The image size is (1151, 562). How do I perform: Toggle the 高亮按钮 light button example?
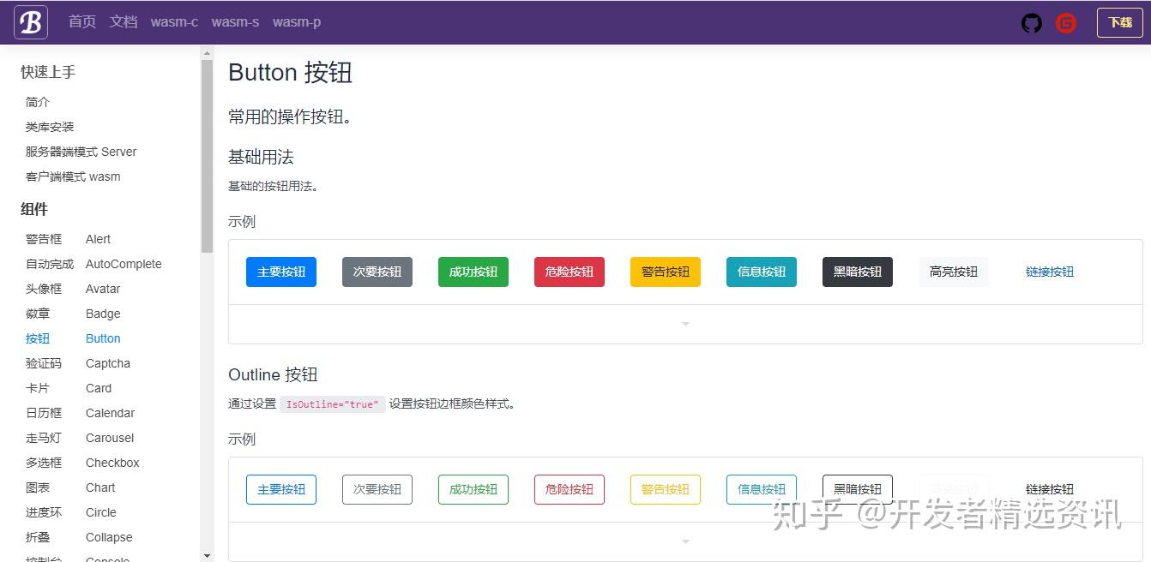point(953,271)
